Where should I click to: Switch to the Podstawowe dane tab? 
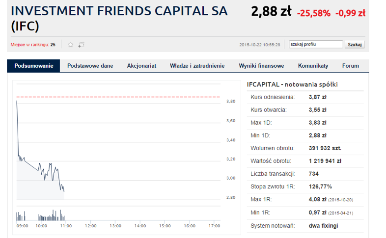[x=90, y=66]
